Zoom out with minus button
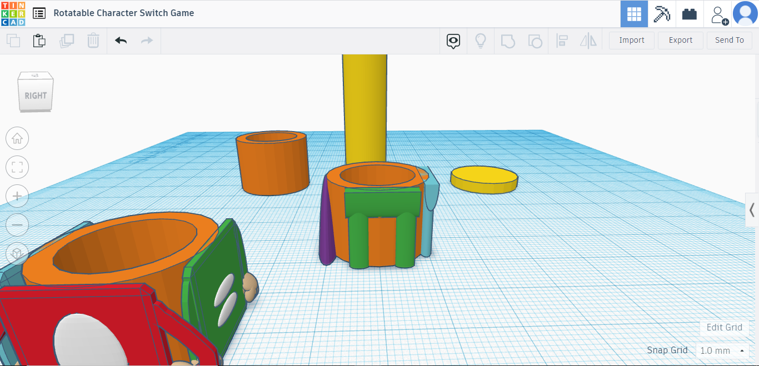The height and width of the screenshot is (366, 759). [x=17, y=225]
